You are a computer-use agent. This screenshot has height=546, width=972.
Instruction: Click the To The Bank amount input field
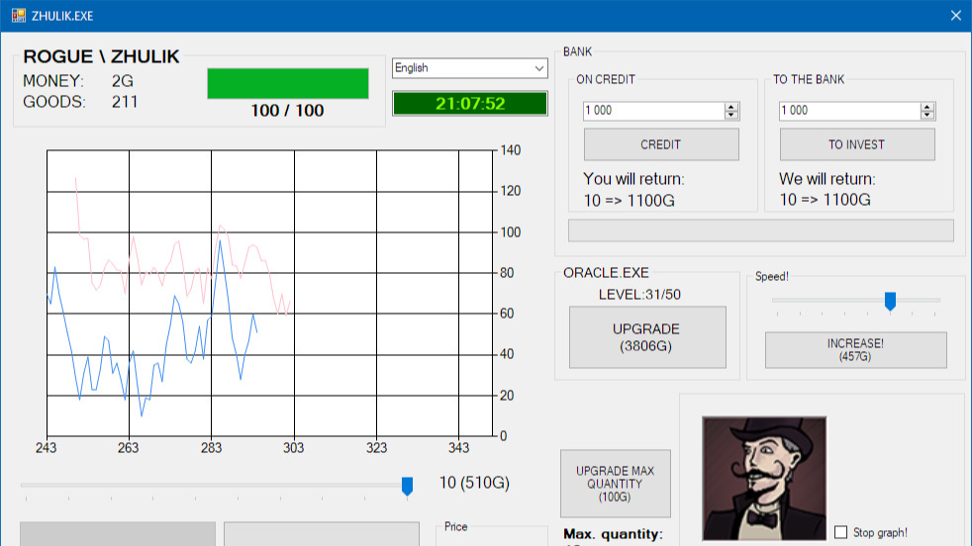849,111
